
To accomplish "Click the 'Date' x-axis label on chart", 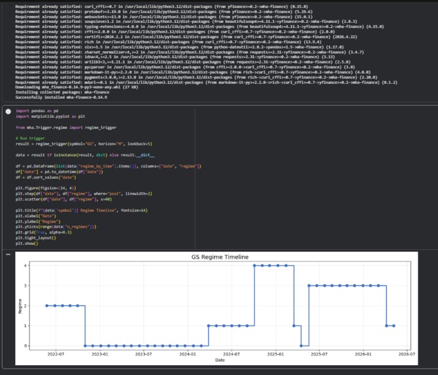I will (220, 360).
